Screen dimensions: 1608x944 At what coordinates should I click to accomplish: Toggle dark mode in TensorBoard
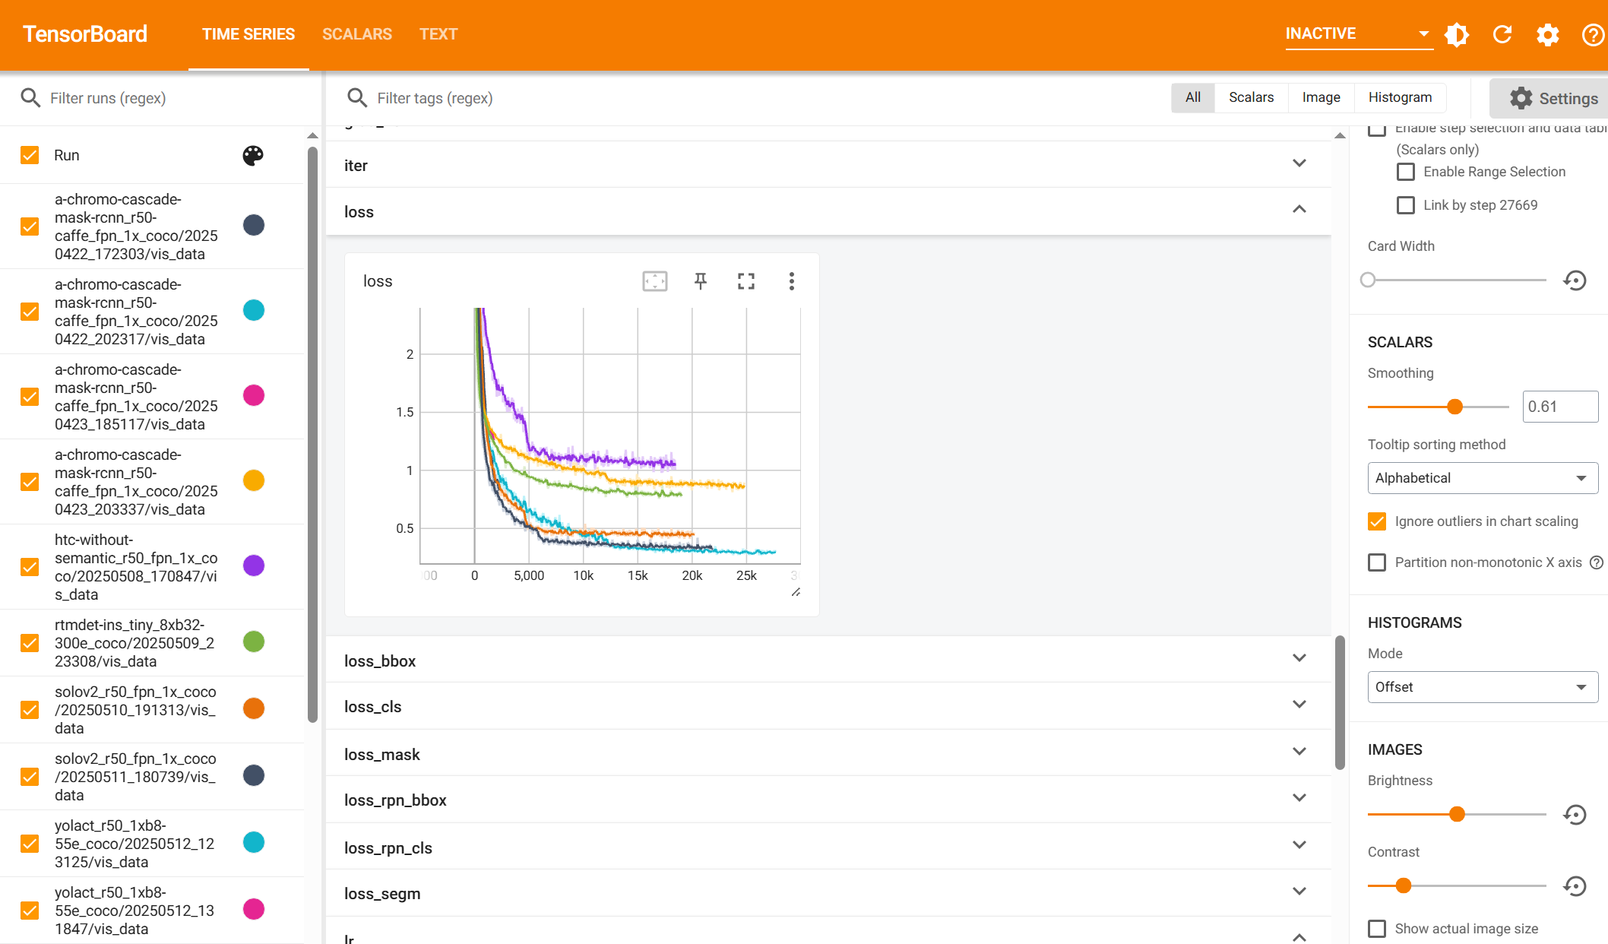coord(1456,34)
